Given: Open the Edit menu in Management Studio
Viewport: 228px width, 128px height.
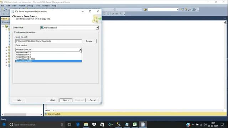Looking at the screenshot, I should [x=8, y=6].
